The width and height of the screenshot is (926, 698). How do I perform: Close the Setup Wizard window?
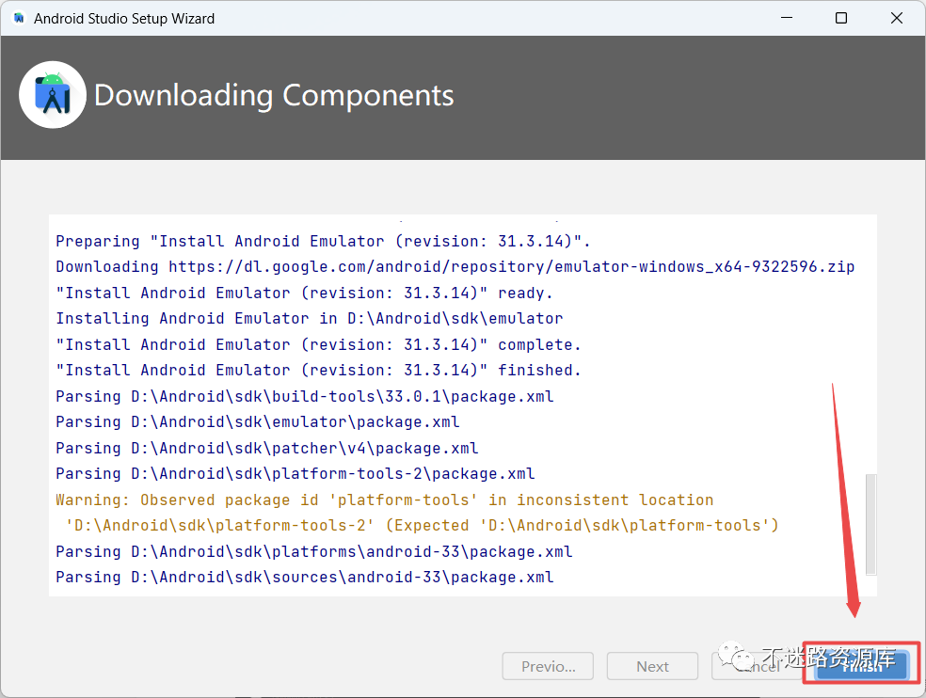(897, 18)
